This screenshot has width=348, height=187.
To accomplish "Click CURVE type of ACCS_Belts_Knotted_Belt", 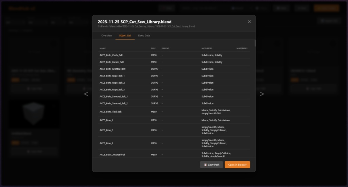I will [155, 69].
